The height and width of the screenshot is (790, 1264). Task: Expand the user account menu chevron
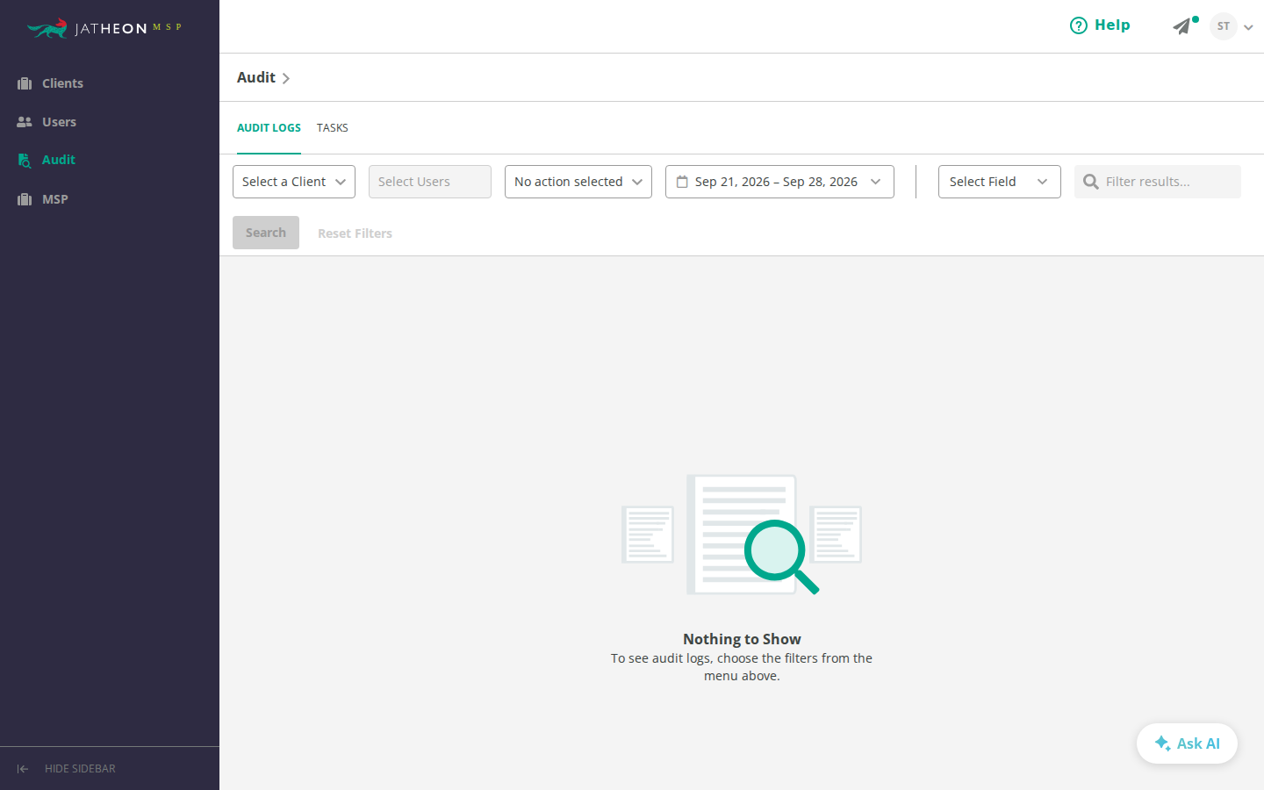(1248, 27)
